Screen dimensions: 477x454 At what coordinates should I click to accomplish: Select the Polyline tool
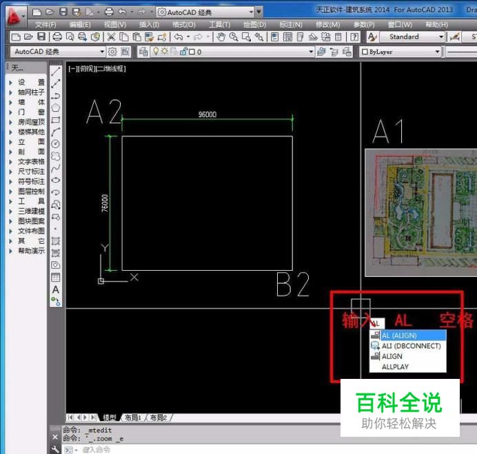[56, 96]
